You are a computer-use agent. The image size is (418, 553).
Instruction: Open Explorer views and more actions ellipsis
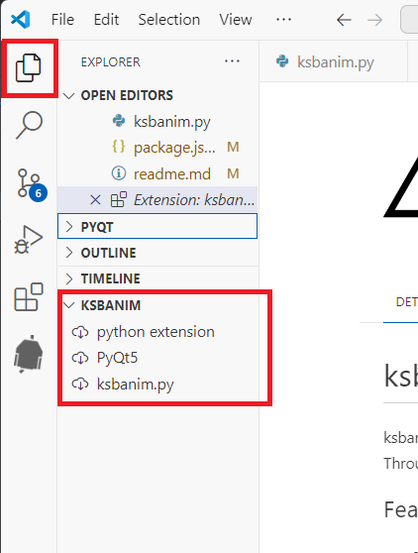coord(232,61)
